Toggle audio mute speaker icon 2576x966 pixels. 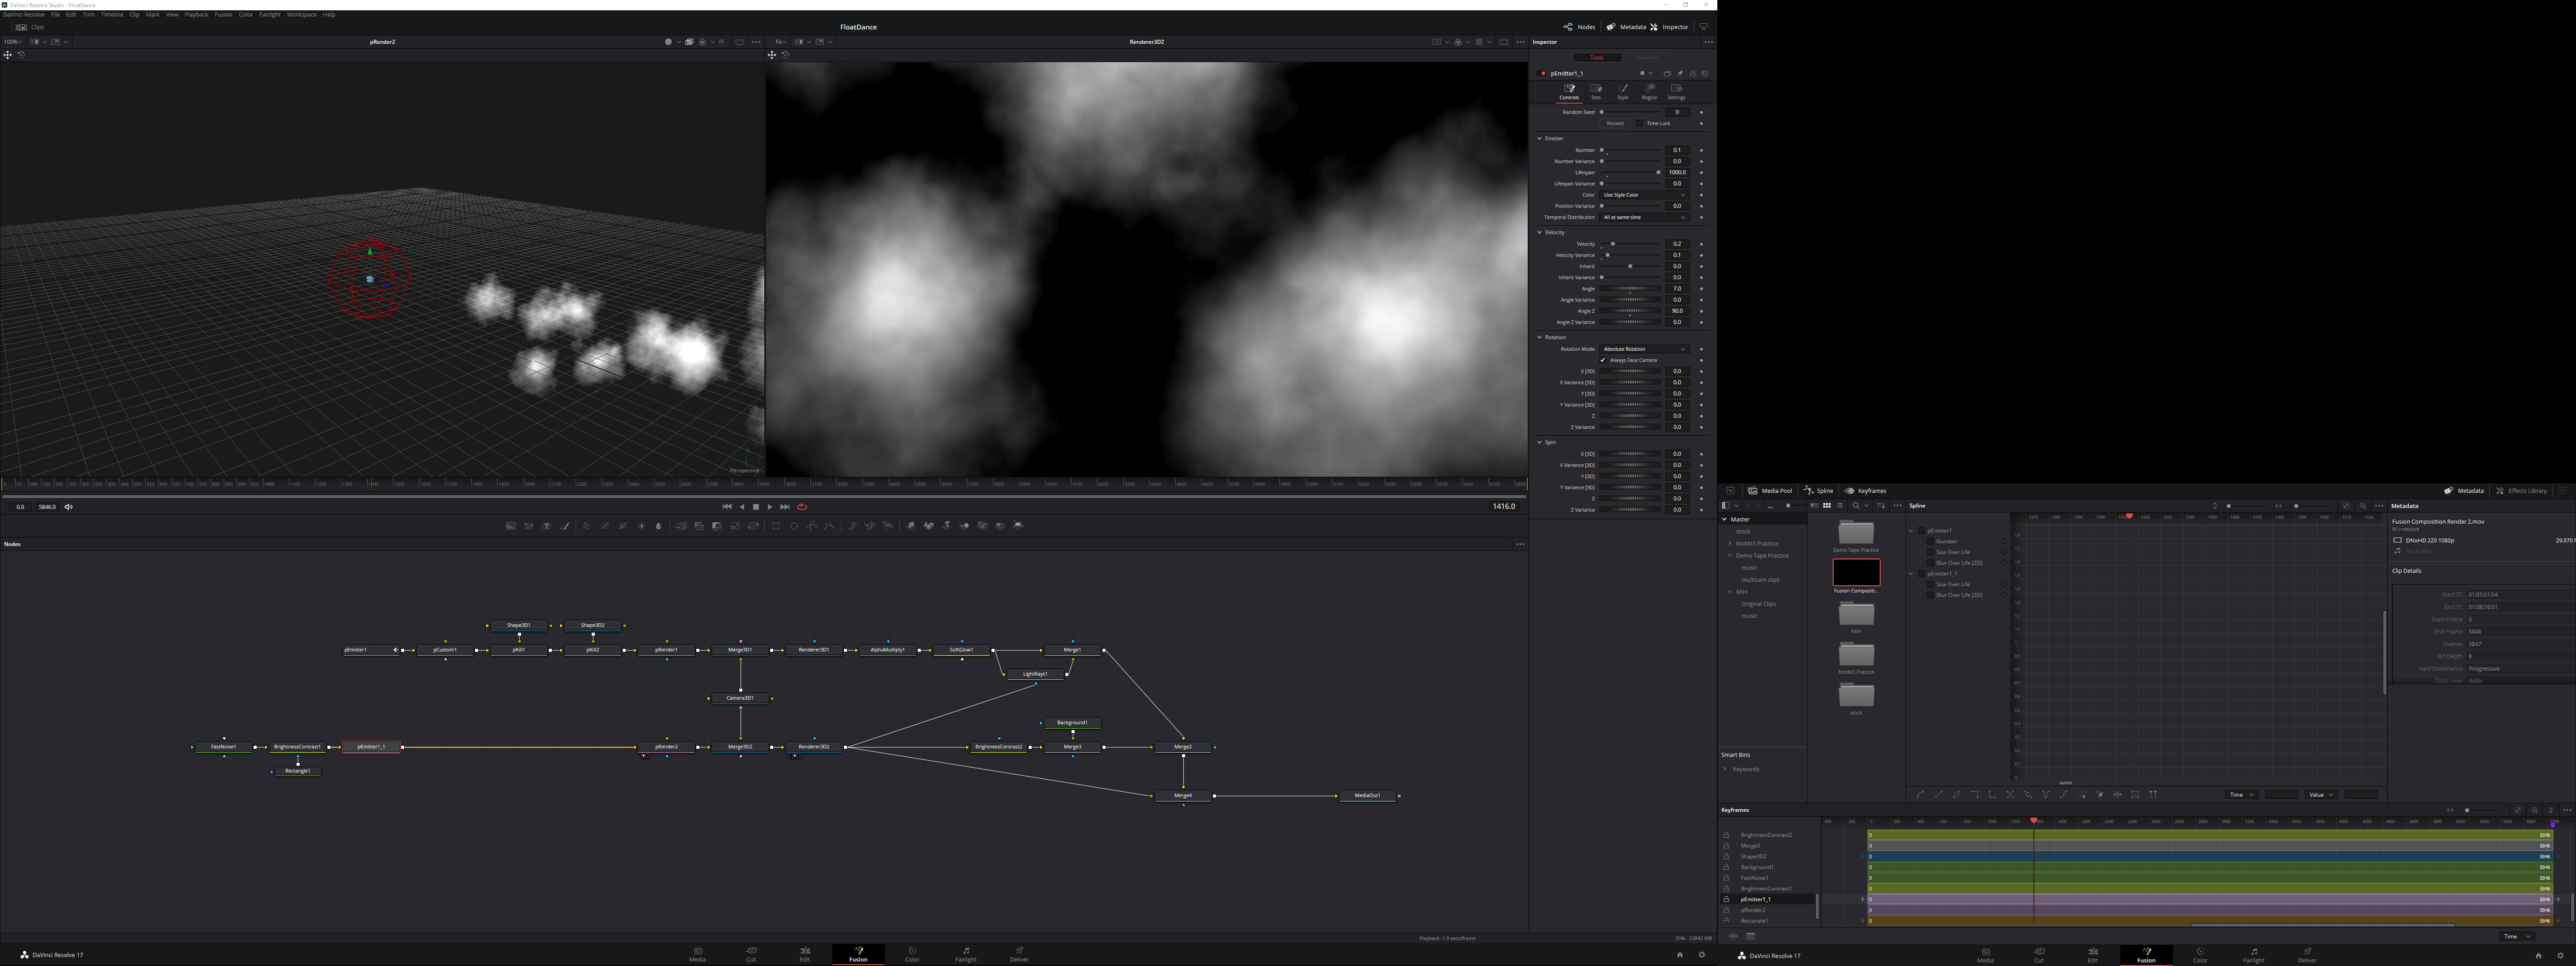tap(69, 507)
